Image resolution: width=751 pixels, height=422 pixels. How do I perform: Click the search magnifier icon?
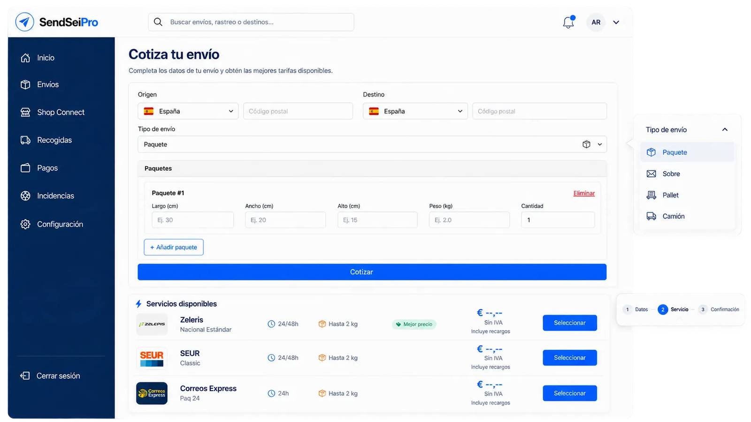(x=158, y=22)
